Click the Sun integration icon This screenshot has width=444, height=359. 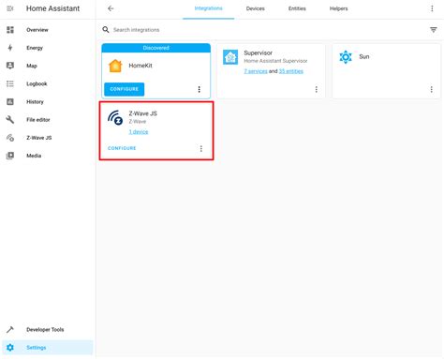346,57
